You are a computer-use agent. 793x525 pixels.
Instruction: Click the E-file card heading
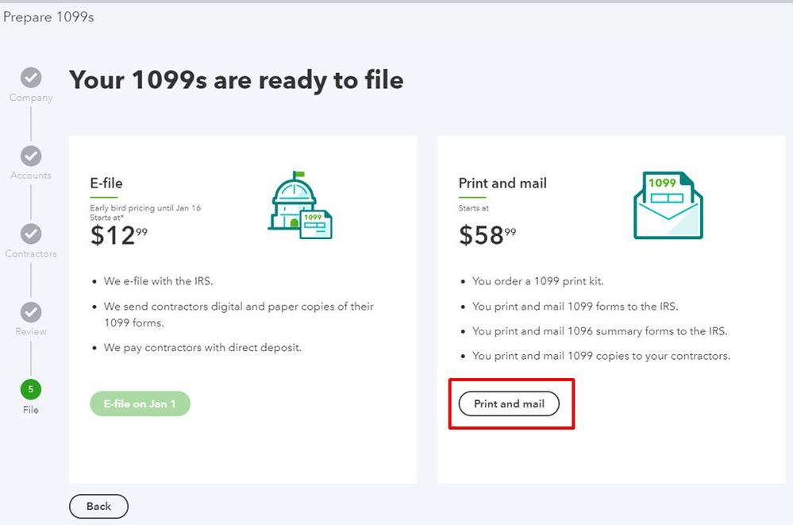[x=106, y=183]
